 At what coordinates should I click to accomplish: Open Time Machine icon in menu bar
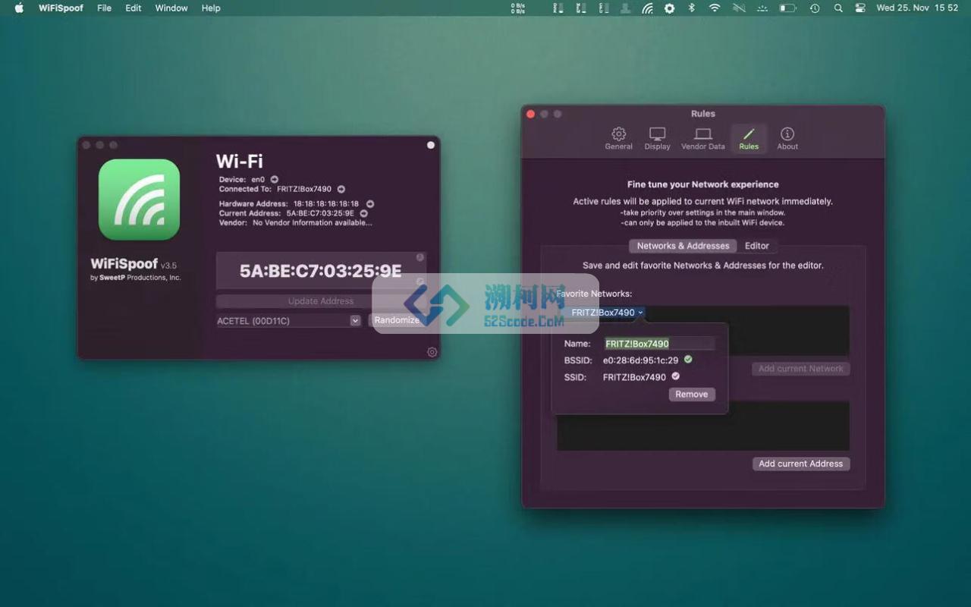pyautogui.click(x=815, y=8)
